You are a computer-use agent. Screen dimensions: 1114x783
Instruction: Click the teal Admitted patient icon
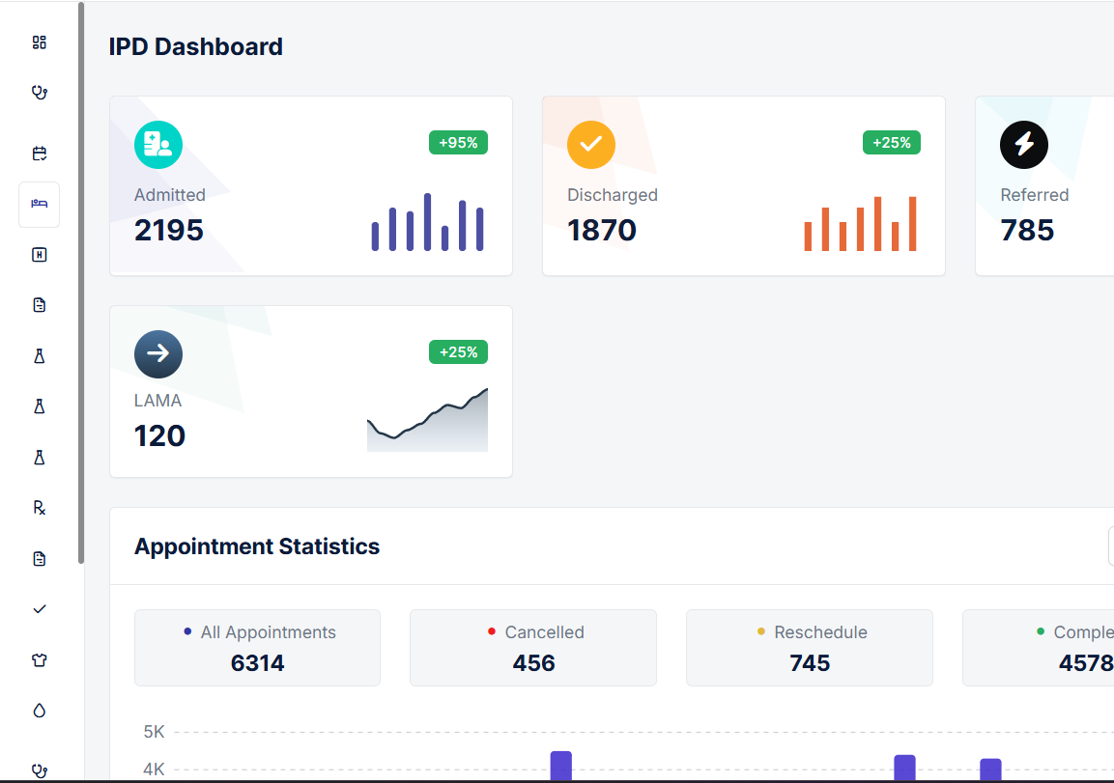click(x=158, y=145)
